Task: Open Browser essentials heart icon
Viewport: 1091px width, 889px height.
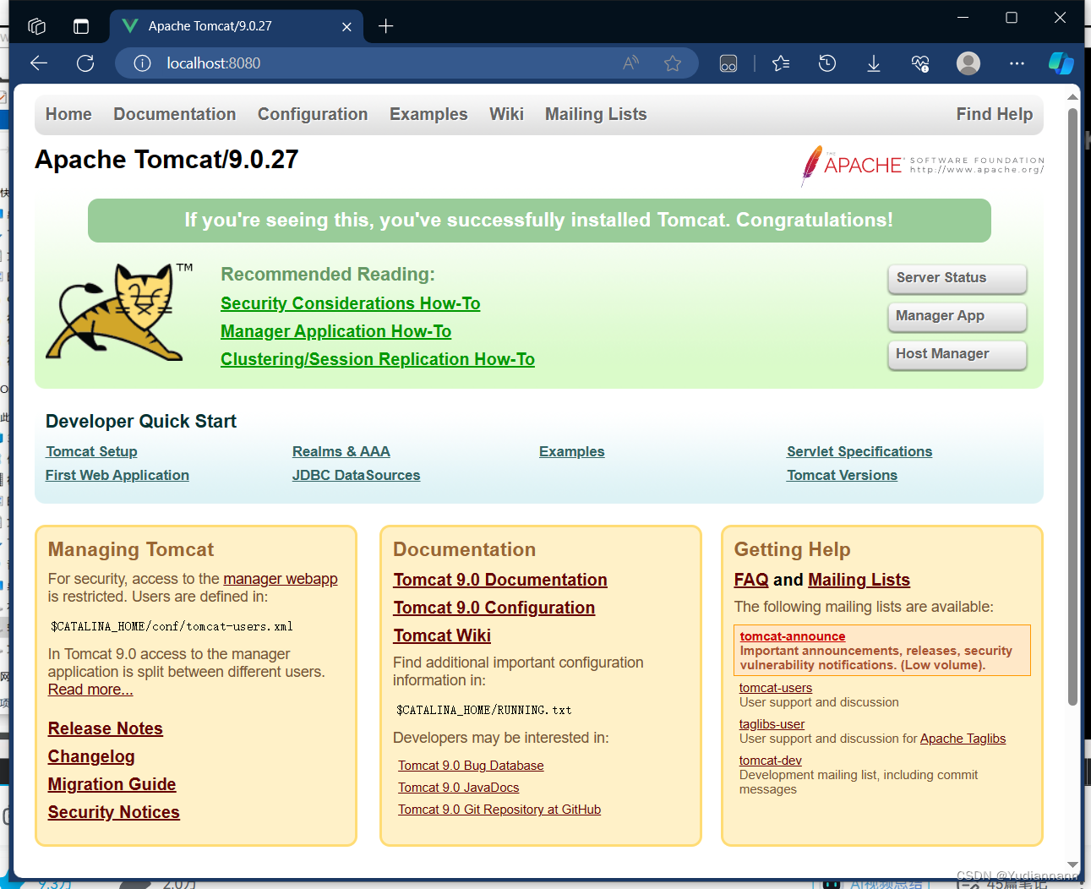Action: [x=920, y=63]
